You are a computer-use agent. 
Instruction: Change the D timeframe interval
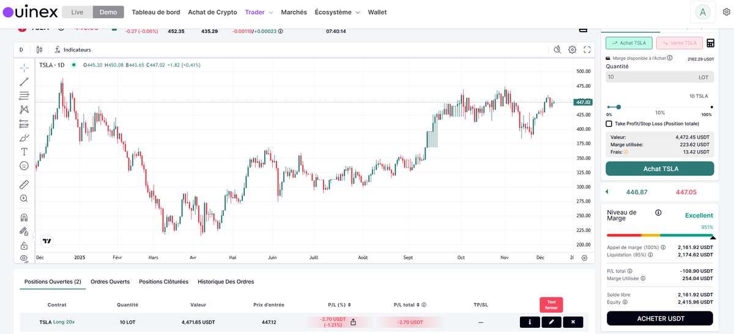click(21, 49)
